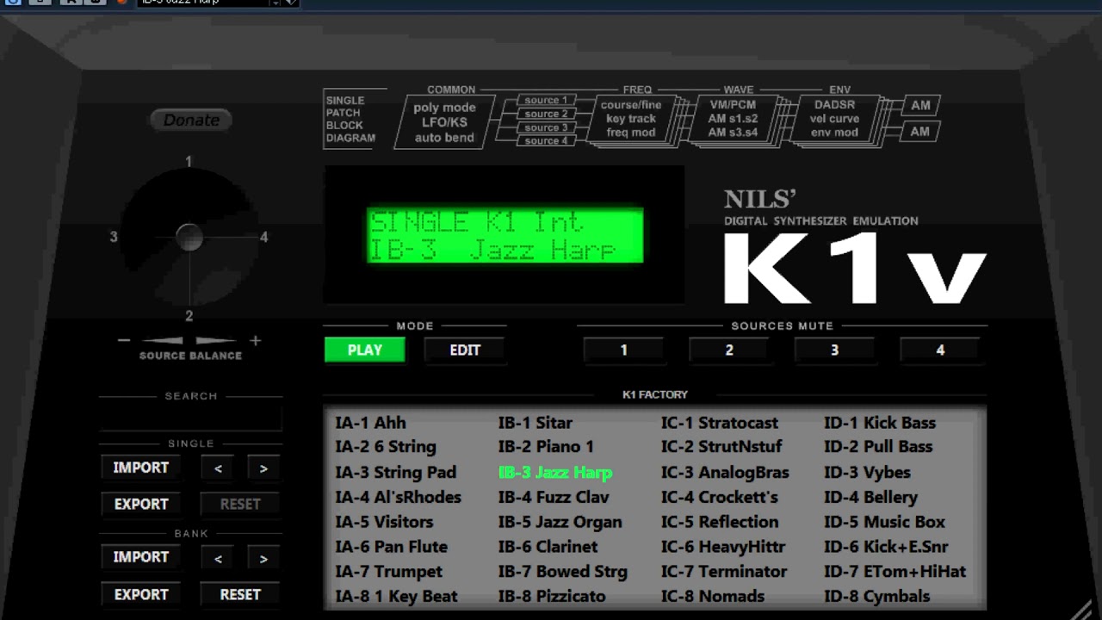
Task: Select patch ID-4 Bellery
Action: click(870, 497)
